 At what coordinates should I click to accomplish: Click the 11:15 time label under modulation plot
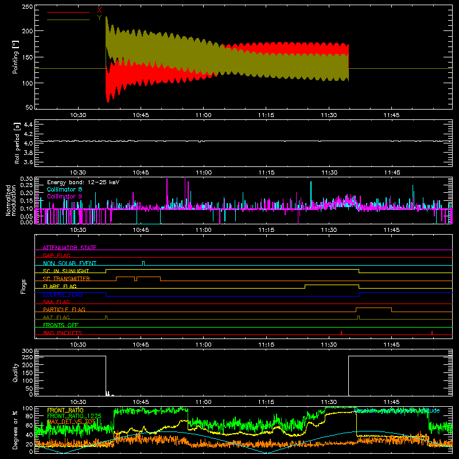coord(266,230)
